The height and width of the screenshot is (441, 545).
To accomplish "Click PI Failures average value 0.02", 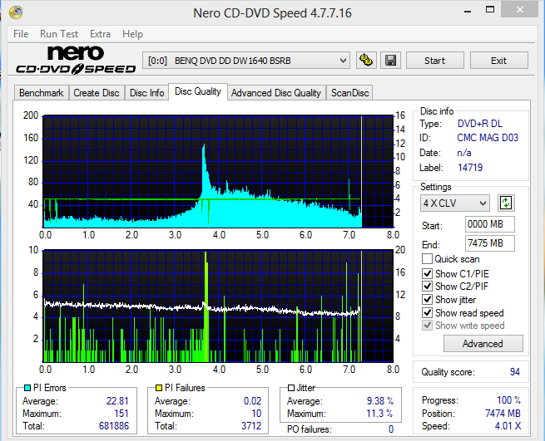I will pos(252,401).
